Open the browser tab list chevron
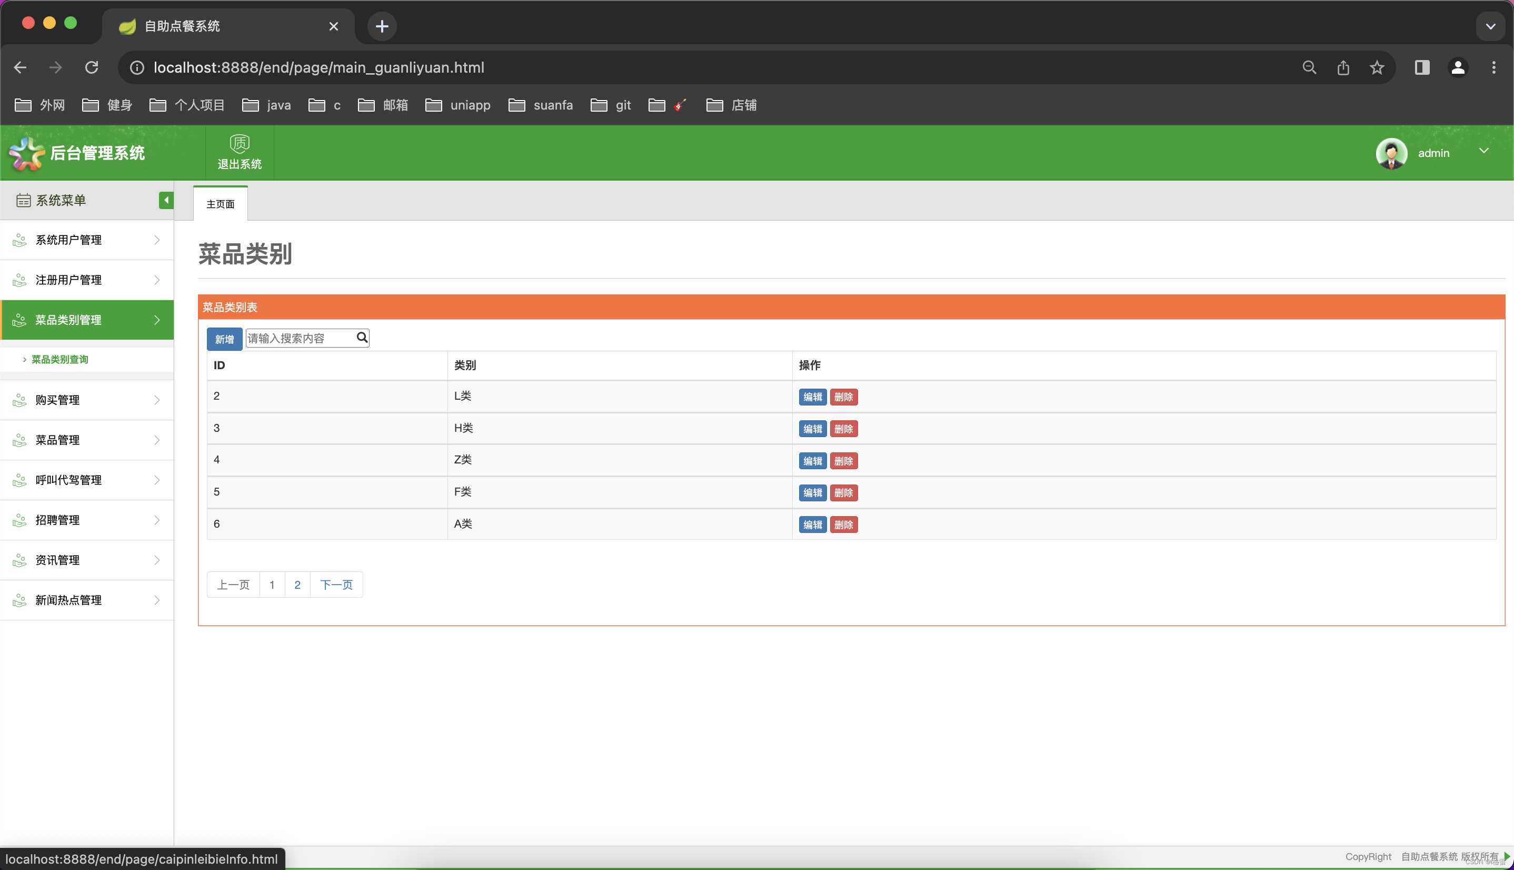The height and width of the screenshot is (870, 1514). click(1490, 26)
